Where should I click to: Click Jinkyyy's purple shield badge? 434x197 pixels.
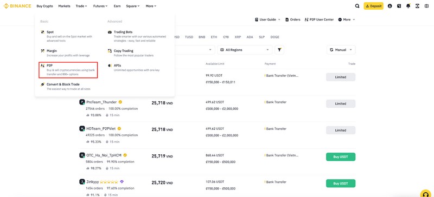[122, 182]
